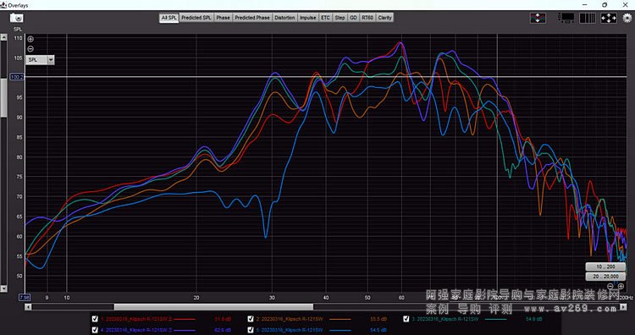The width and height of the screenshot is (635, 335).
Task: Uncheck trace 1 Klipsch R-121SW red
Action: 95,319
